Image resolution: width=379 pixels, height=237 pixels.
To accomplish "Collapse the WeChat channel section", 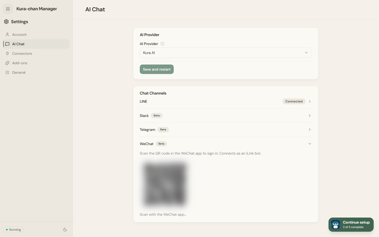I will (310, 144).
